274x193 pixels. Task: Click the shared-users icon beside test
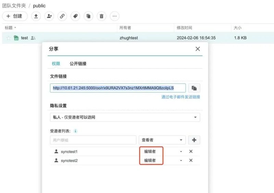click(x=33, y=38)
